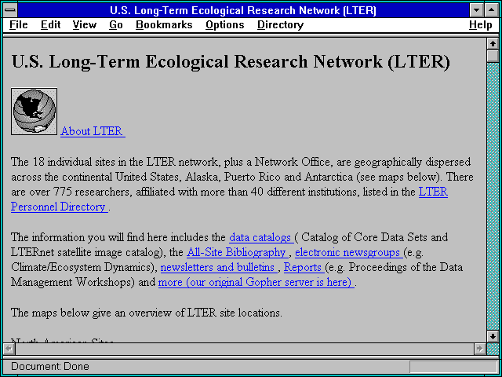Open the File menu
This screenshot has width=502, height=377.
tap(19, 24)
